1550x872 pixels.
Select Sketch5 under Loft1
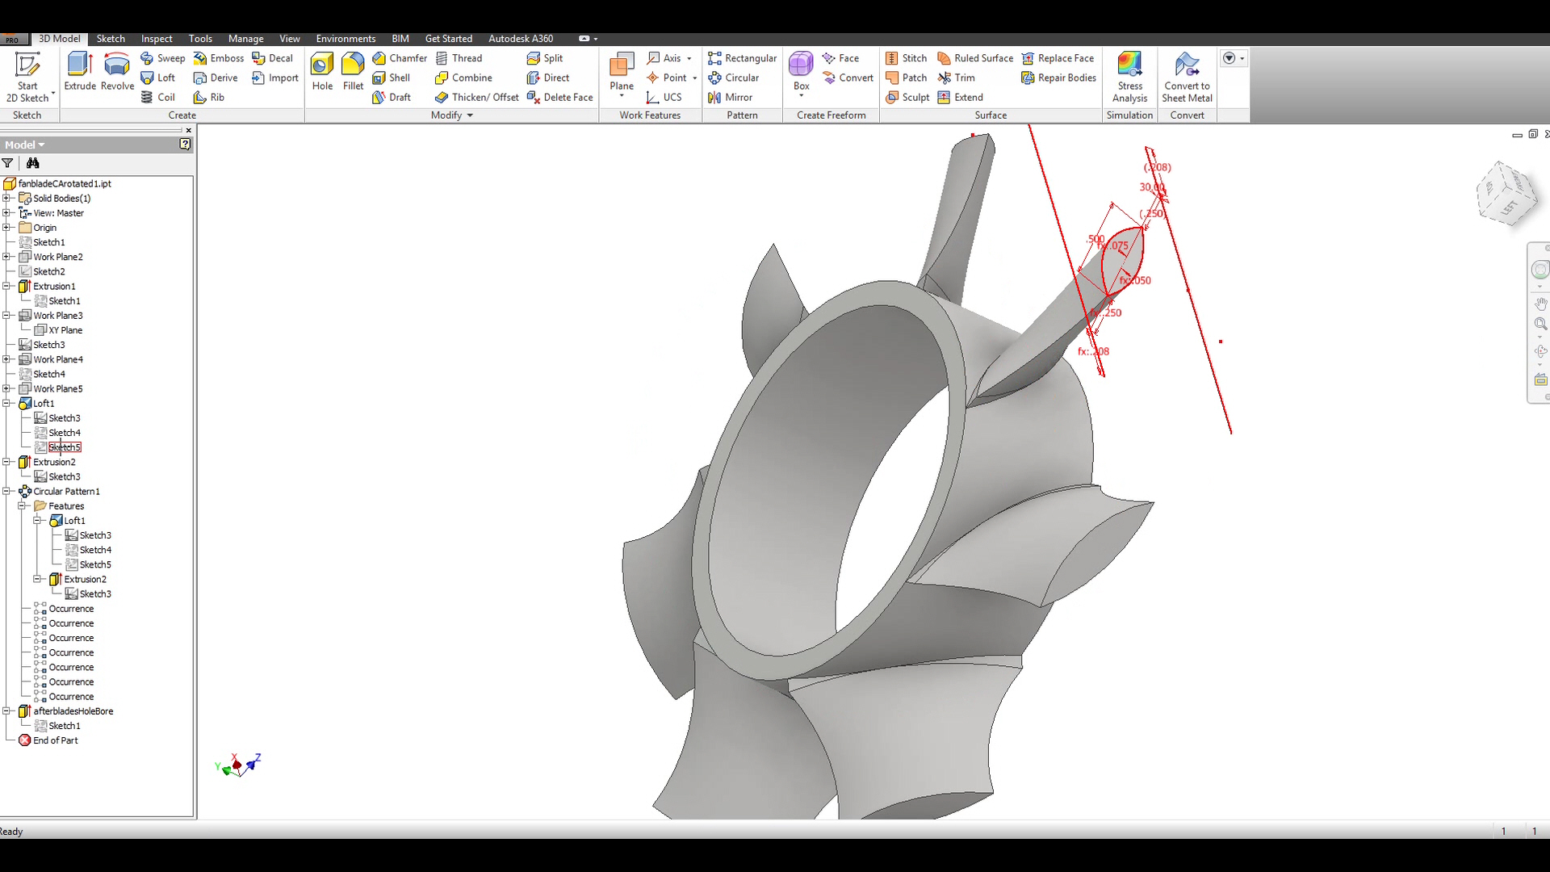(65, 447)
